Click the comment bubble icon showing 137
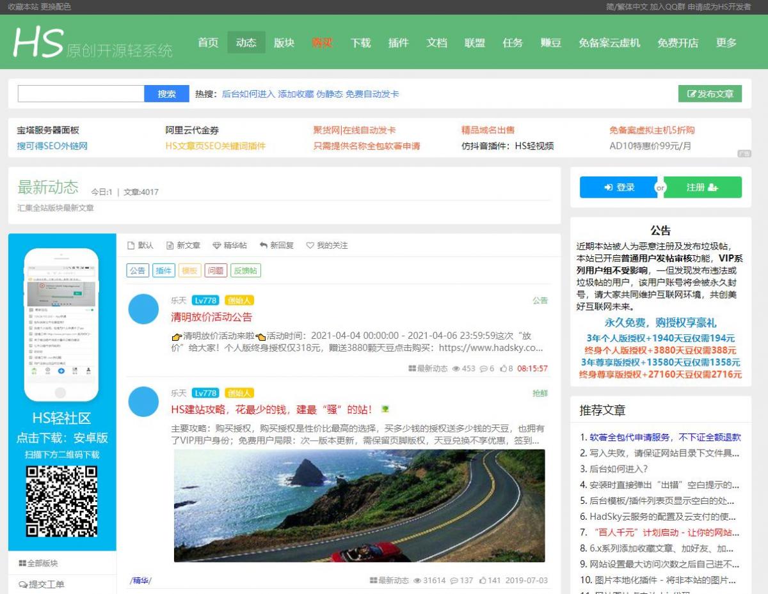The width and height of the screenshot is (768, 594). pos(454,581)
